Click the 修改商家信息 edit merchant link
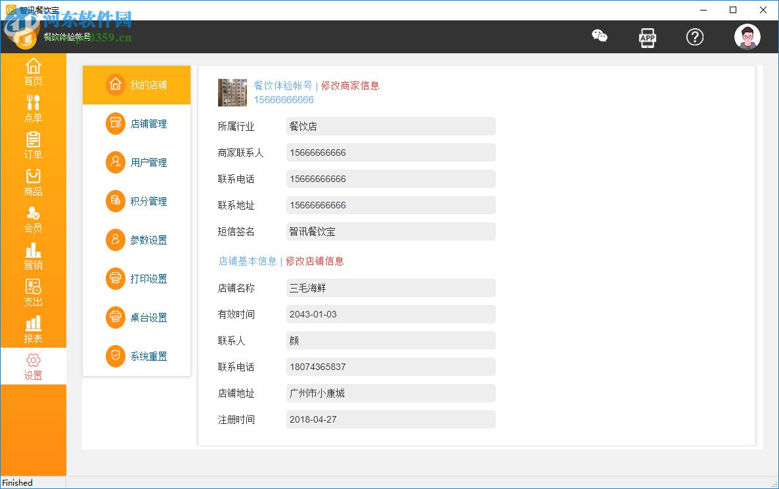Viewport: 779px width, 489px height. tap(350, 86)
